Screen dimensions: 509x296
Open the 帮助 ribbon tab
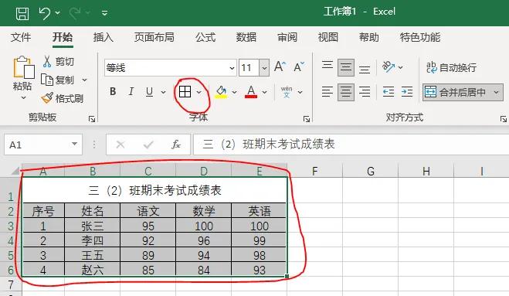coord(368,37)
